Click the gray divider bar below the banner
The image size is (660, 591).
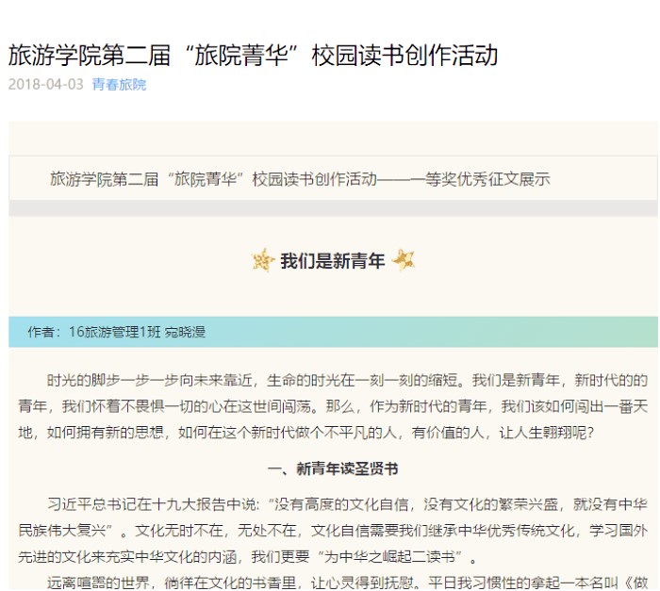point(333,208)
